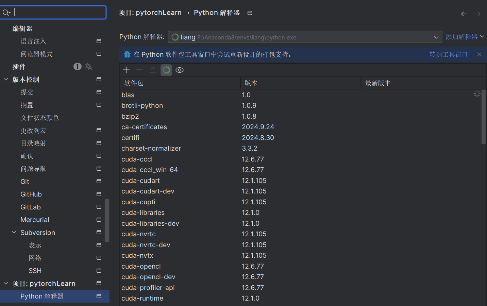Click the update count badge beside 插件

coord(78,67)
